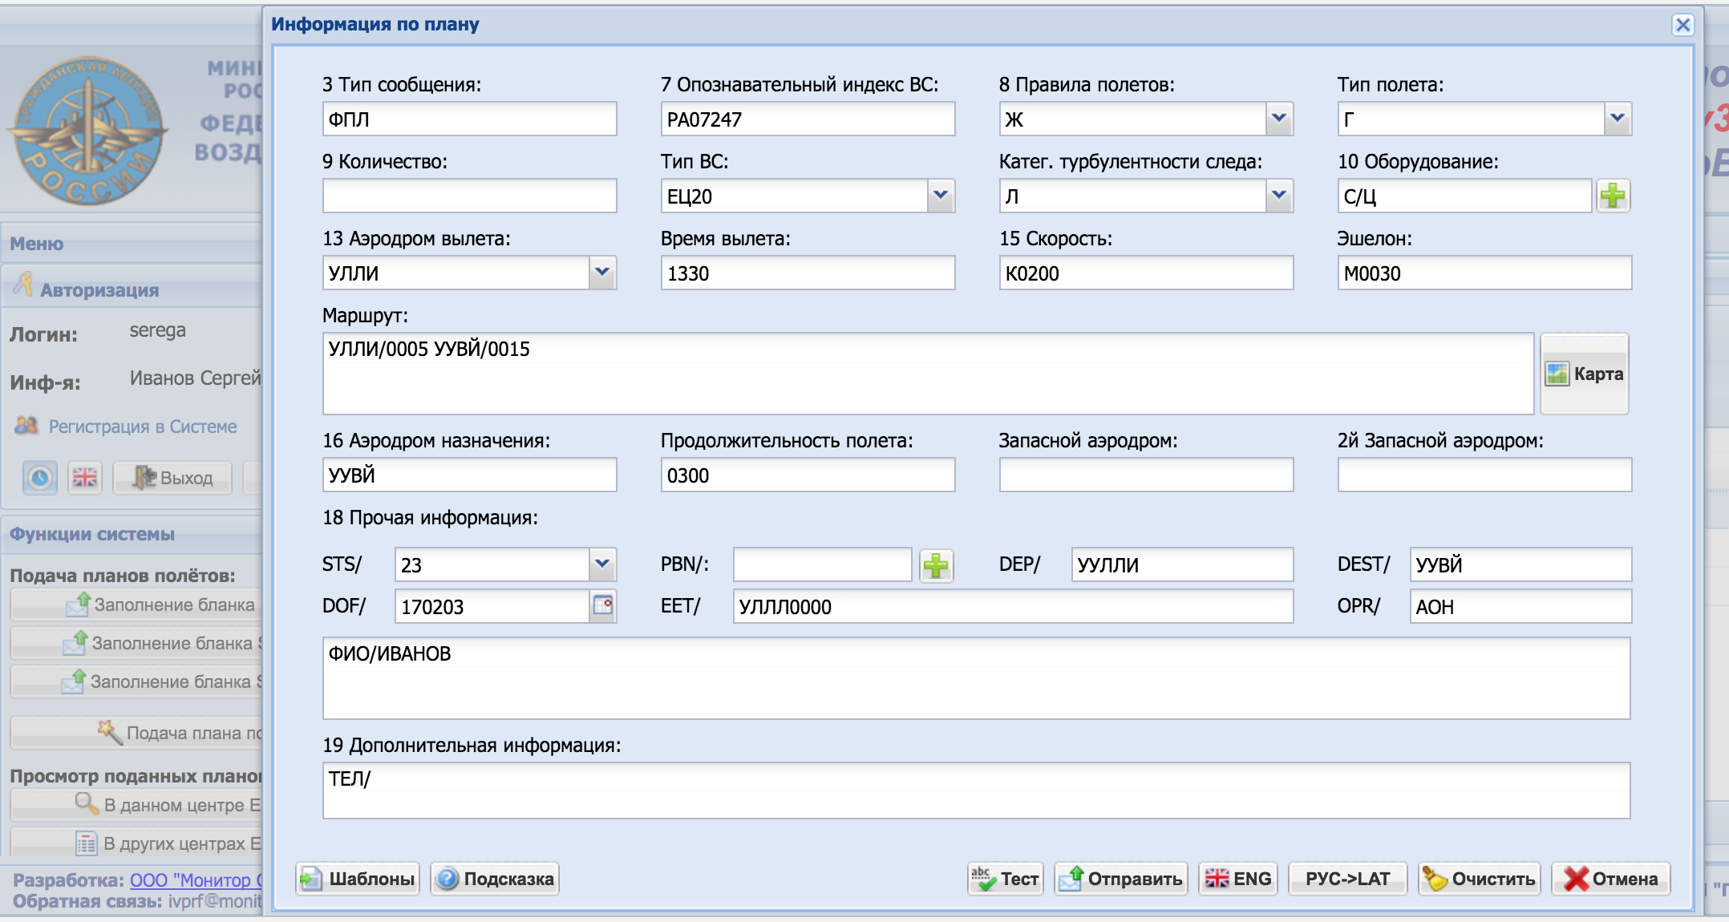Switch form language with ENG button
This screenshot has width=1729, height=922.
pos(1239,879)
